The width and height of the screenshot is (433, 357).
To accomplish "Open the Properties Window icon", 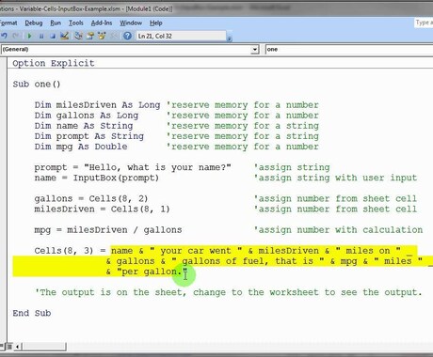I will click(90, 36).
